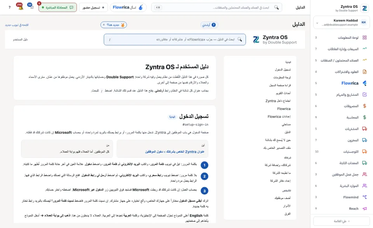The image size is (373, 228).
Task: Click the البداية tag beside تسجيل الدخول heading
Action: (x=172, y=117)
